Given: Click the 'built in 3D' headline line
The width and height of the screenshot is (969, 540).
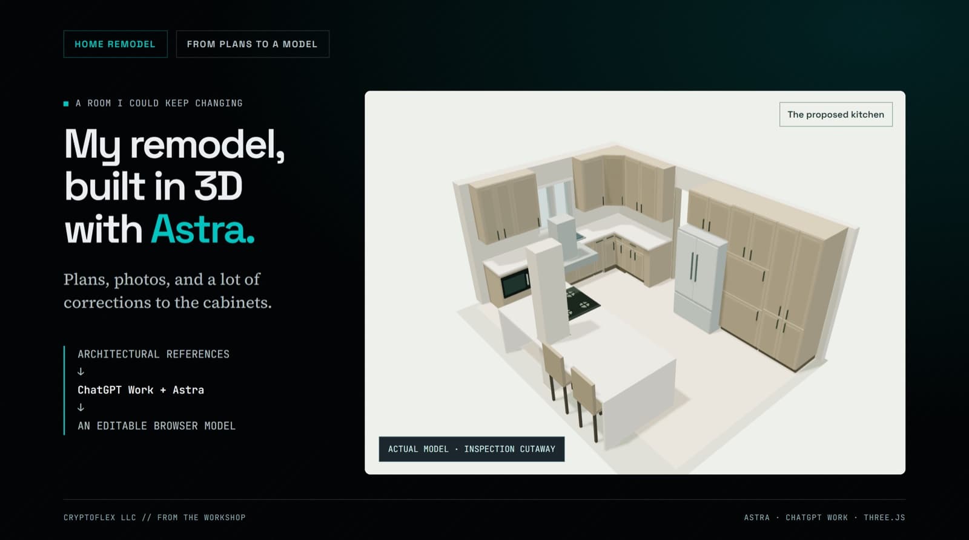Looking at the screenshot, I should click(154, 186).
